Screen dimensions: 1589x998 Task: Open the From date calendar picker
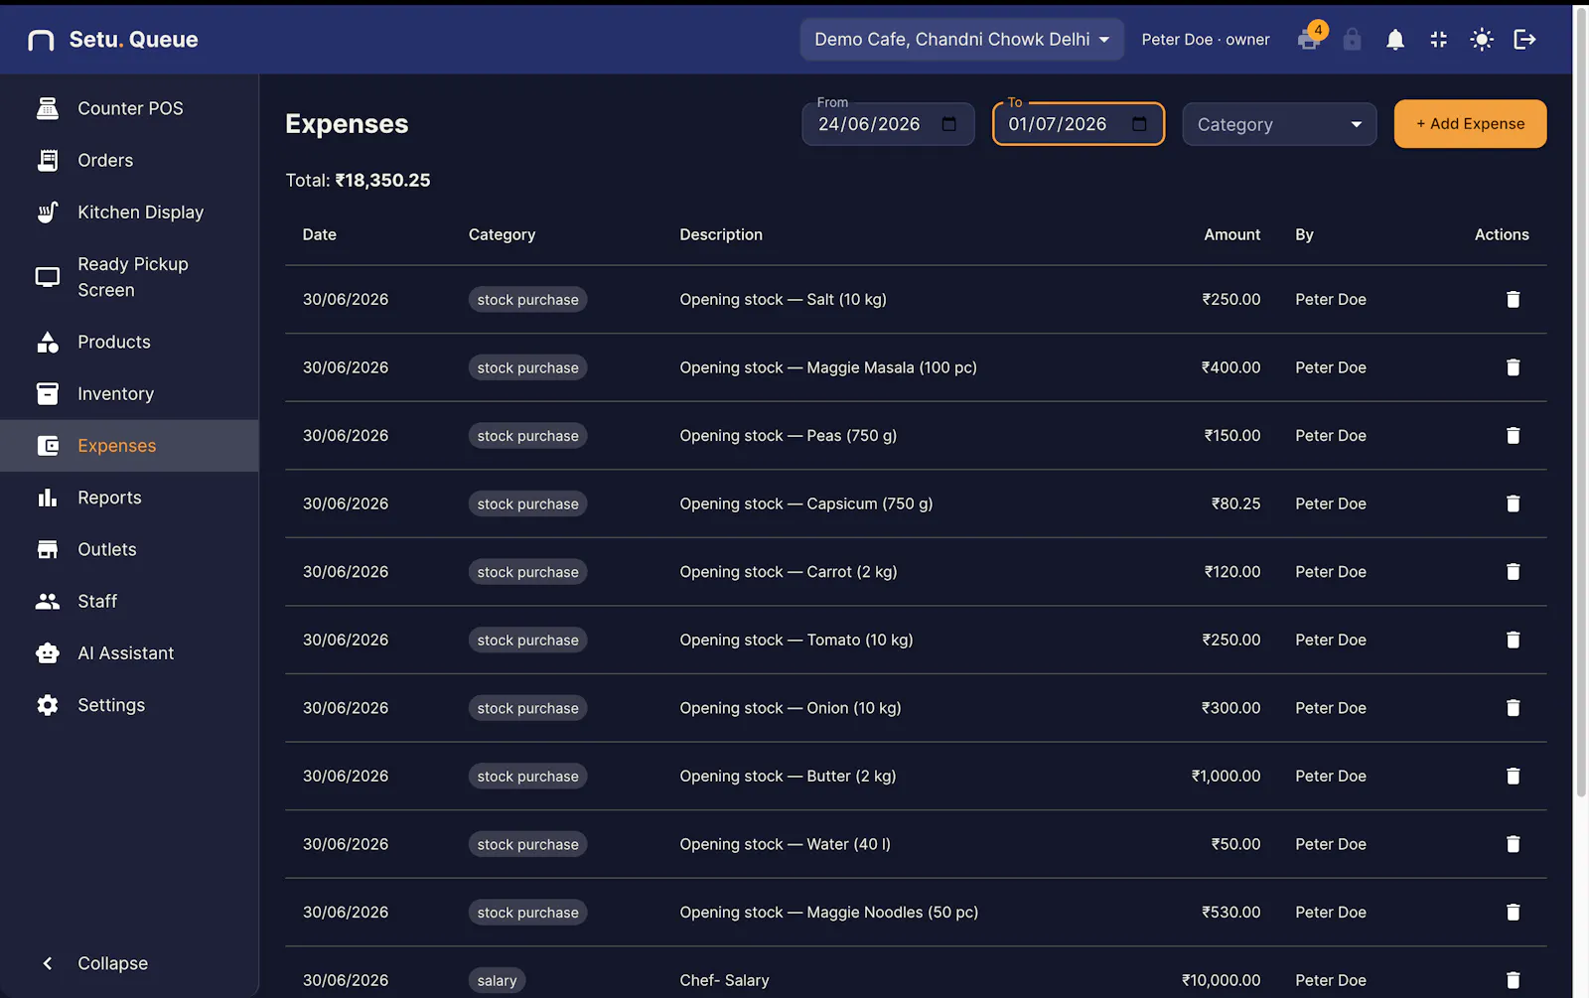tap(949, 124)
